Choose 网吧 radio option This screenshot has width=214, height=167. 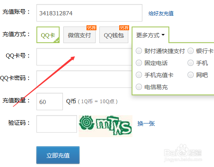coord(191,75)
